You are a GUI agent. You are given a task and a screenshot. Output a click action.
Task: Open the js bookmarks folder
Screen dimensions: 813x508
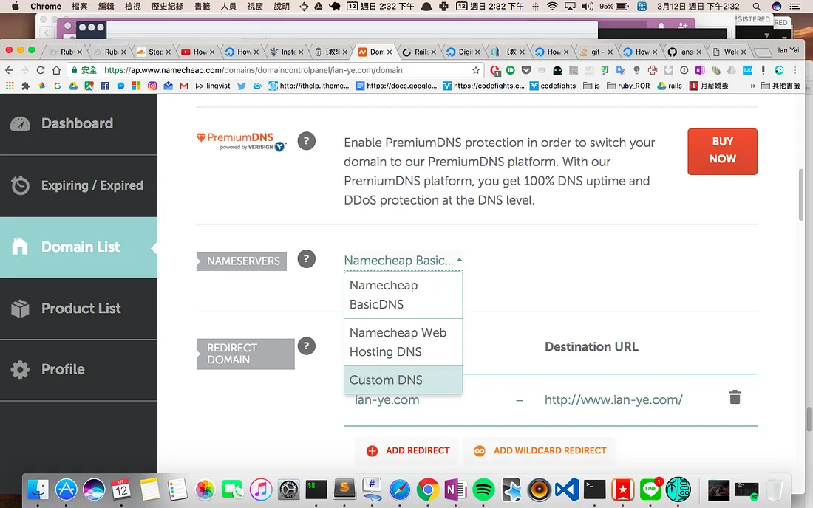click(591, 86)
